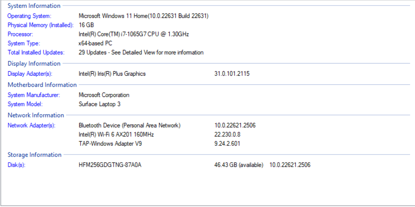Select the HFM256GDGTNG-87A0A disk entry
The height and width of the screenshot is (207, 415).
[104, 164]
